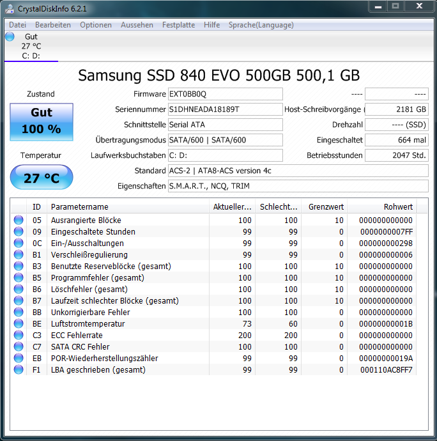Select the Luftstromtemperatur parameter text
This screenshot has height=441, width=437.
(x=88, y=324)
